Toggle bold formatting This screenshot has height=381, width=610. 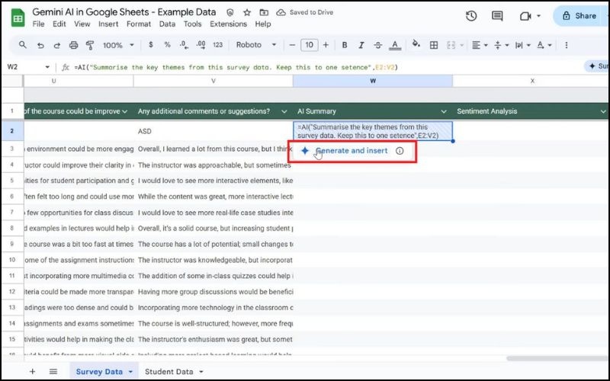[x=344, y=46]
